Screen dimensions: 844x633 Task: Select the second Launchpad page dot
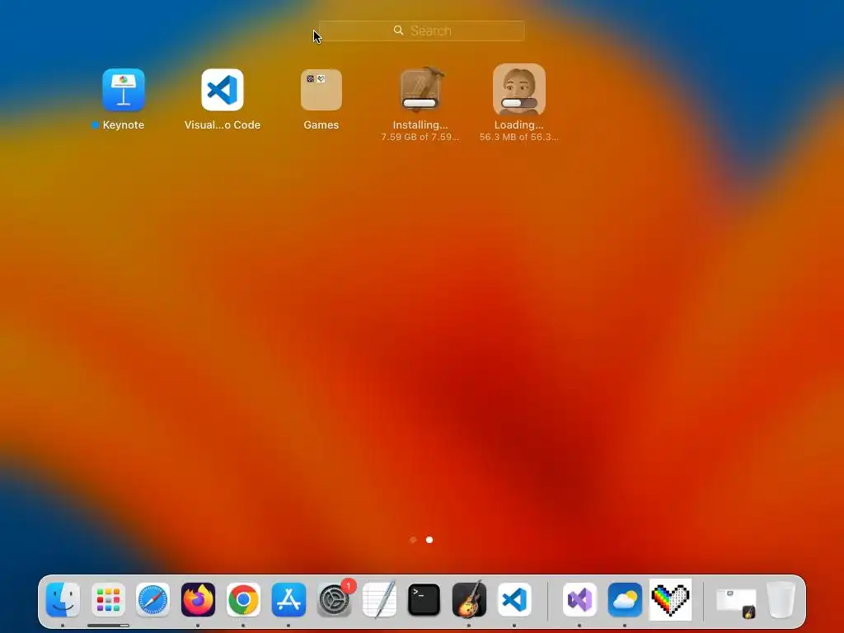pos(429,539)
